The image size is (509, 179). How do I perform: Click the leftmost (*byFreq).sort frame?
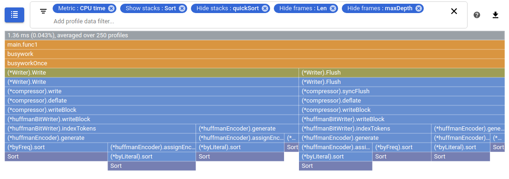point(56,147)
